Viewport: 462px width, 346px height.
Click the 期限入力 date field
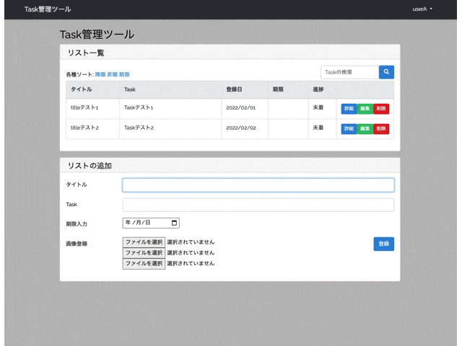(151, 223)
